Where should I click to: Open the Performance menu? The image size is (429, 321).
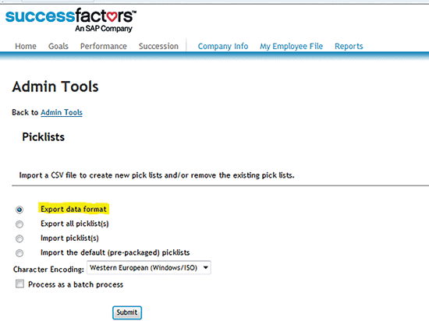pos(104,46)
